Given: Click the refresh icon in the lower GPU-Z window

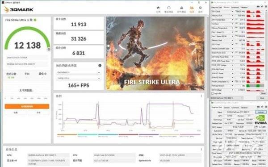Looking at the screenshot, I should (x=262, y=107).
